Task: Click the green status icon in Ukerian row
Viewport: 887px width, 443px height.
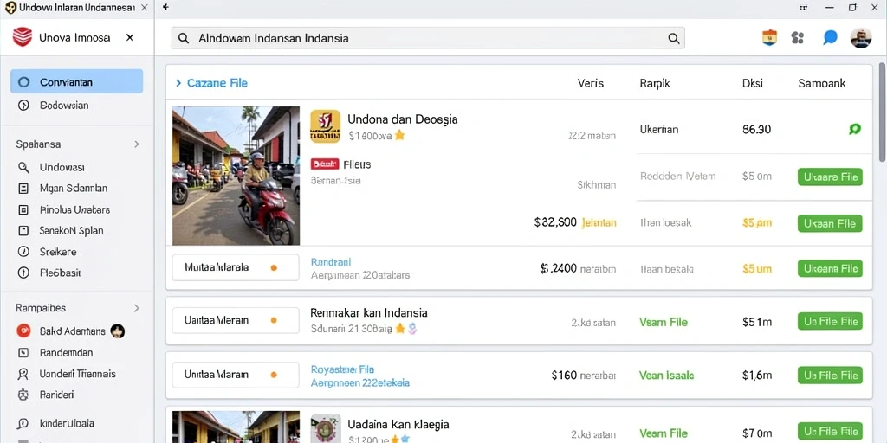Action: (x=855, y=130)
